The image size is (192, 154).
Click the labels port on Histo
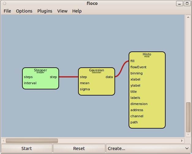click(x=135, y=98)
